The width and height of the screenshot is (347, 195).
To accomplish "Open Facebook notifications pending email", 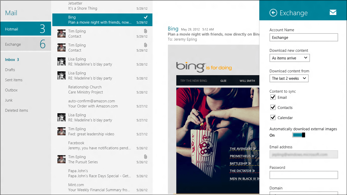I will [x=102, y=145].
